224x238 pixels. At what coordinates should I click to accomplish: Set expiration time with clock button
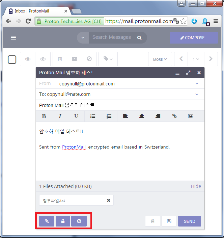pos(79,221)
